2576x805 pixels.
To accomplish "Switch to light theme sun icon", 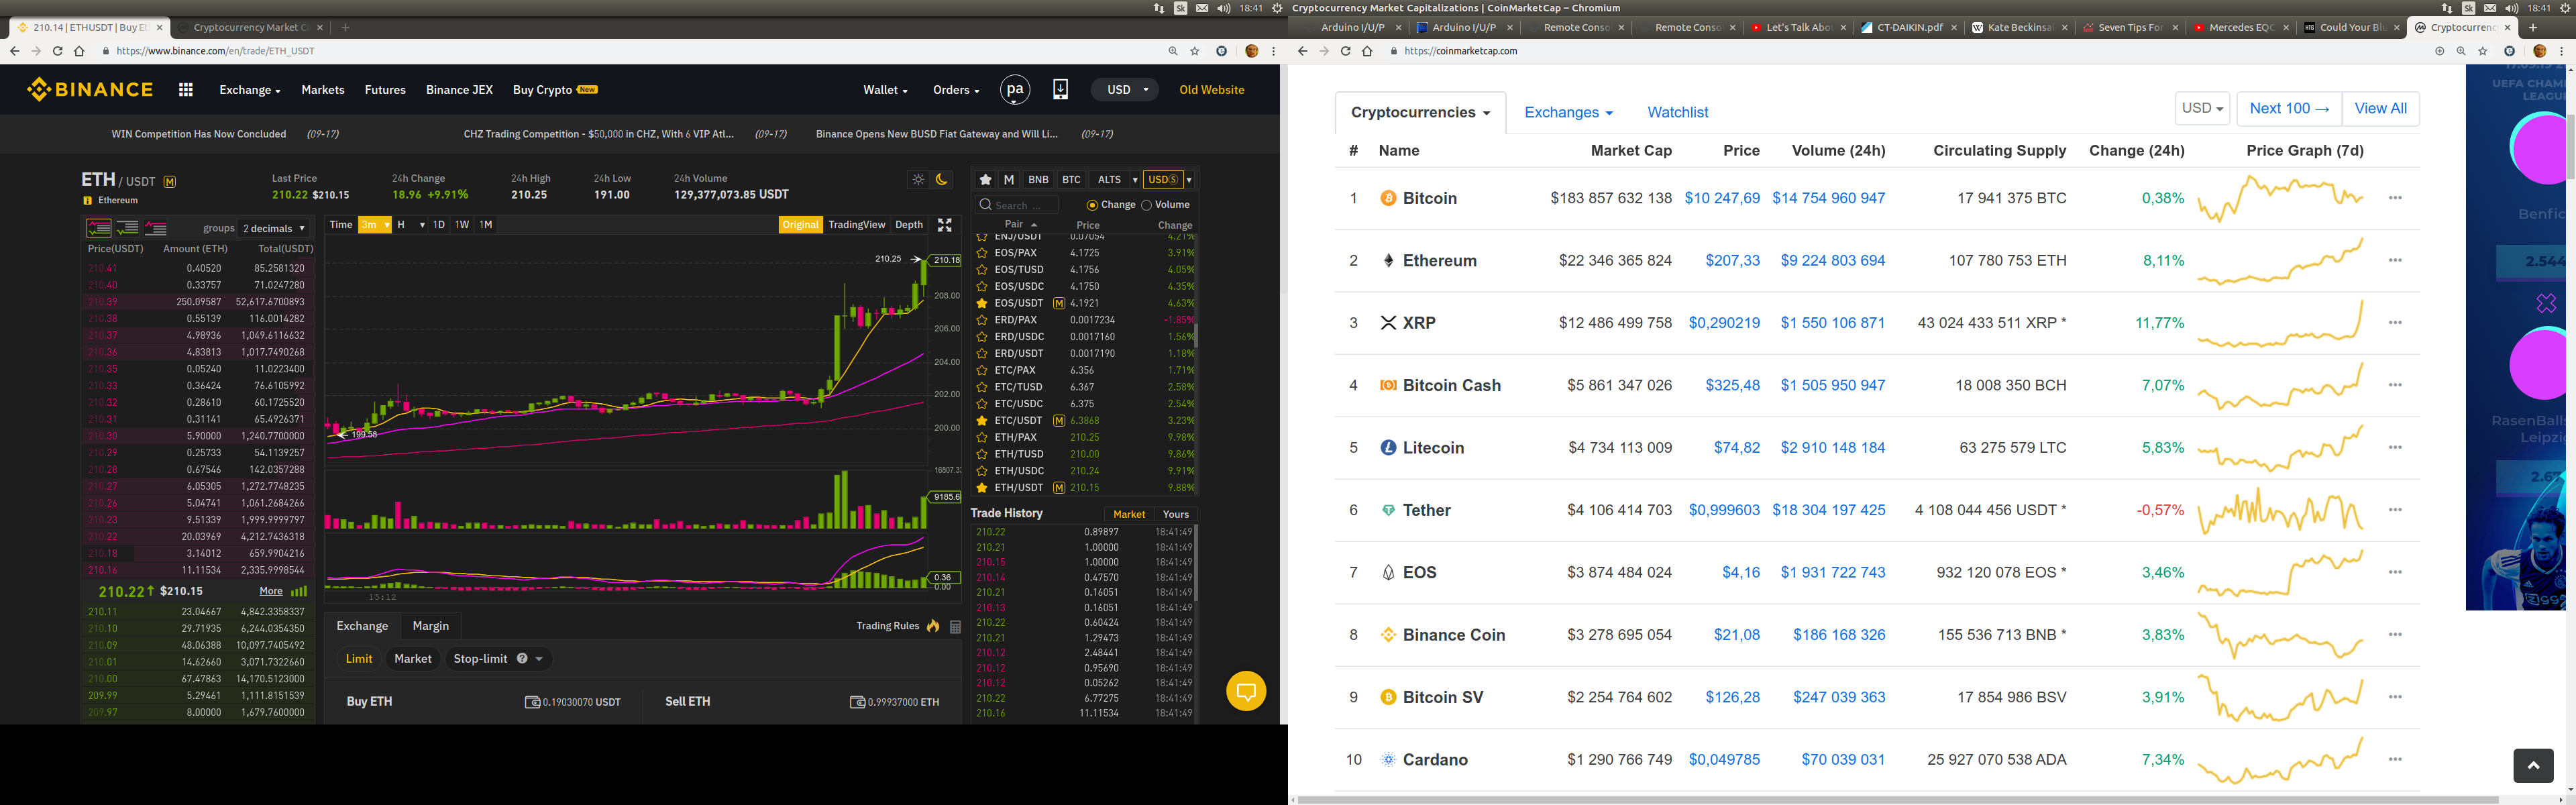I will [x=918, y=180].
